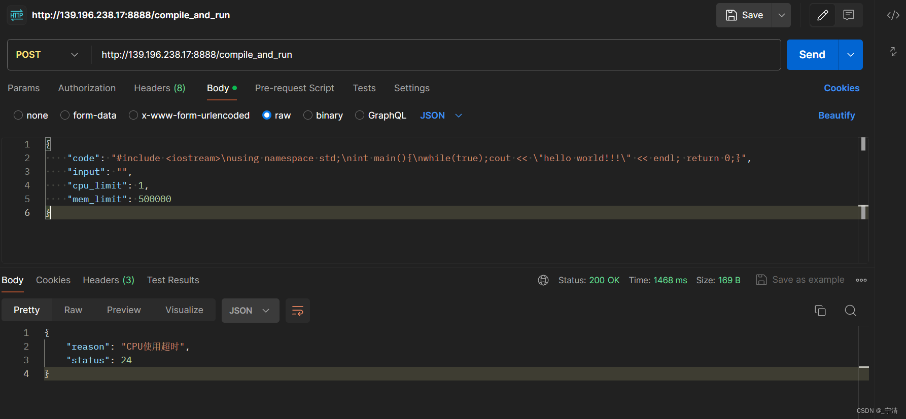Viewport: 906px width, 419px height.
Task: Open the JSON body type dropdown
Action: [441, 116]
